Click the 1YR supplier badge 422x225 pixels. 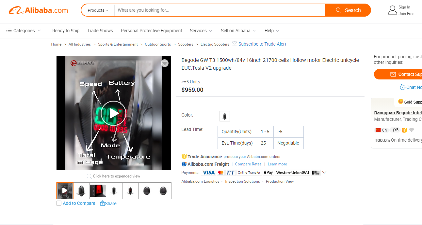click(x=396, y=130)
